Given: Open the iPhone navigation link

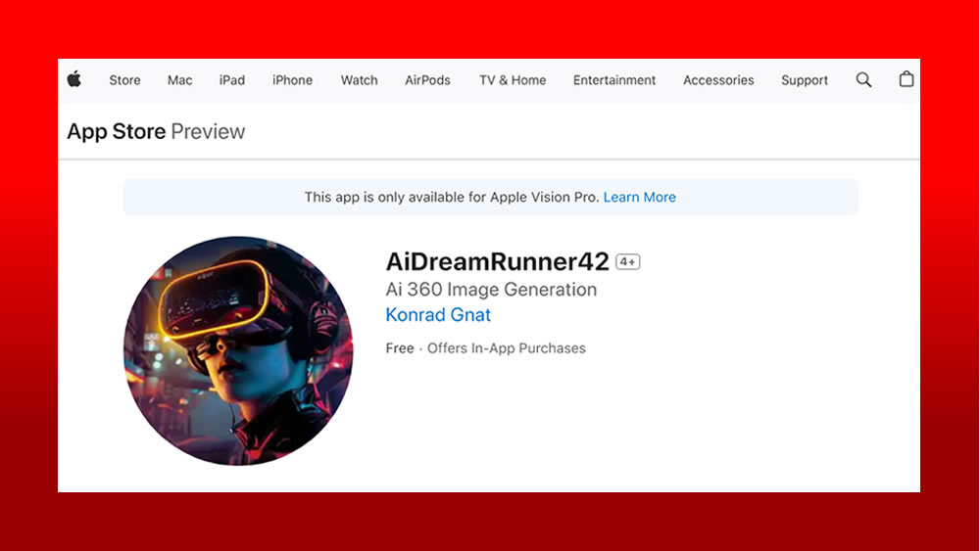Looking at the screenshot, I should pyautogui.click(x=292, y=80).
